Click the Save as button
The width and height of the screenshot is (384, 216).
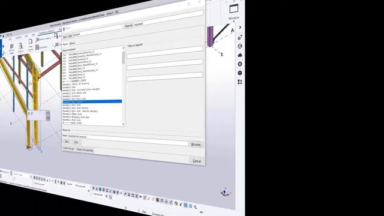click(128, 25)
